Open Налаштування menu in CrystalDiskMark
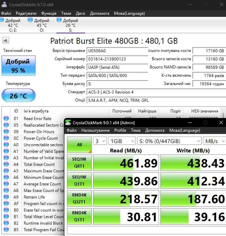The width and height of the screenshot is (226, 236). click(x=95, y=130)
